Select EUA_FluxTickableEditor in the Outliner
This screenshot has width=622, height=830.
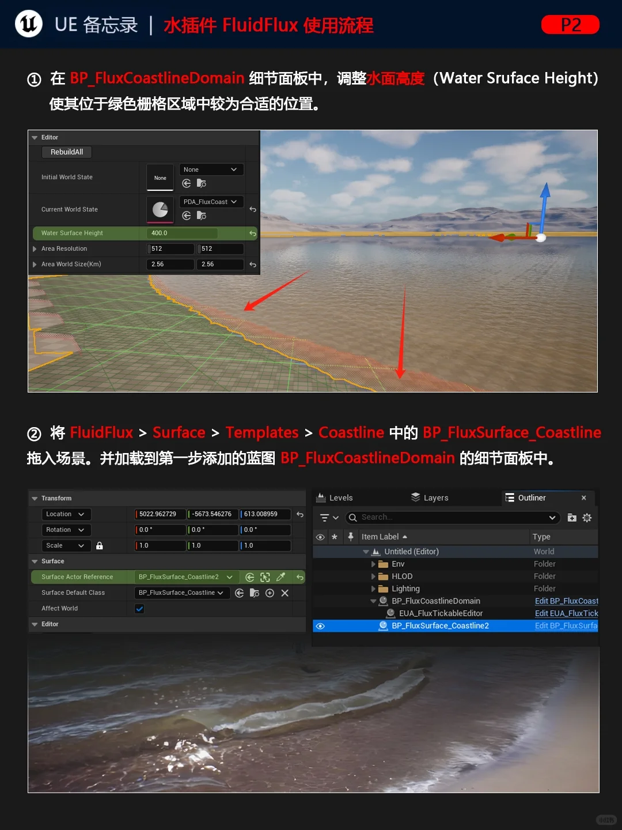441,613
